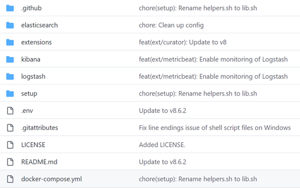The height and width of the screenshot is (189, 300).
Task: Open the .github folder
Action: point(31,8)
